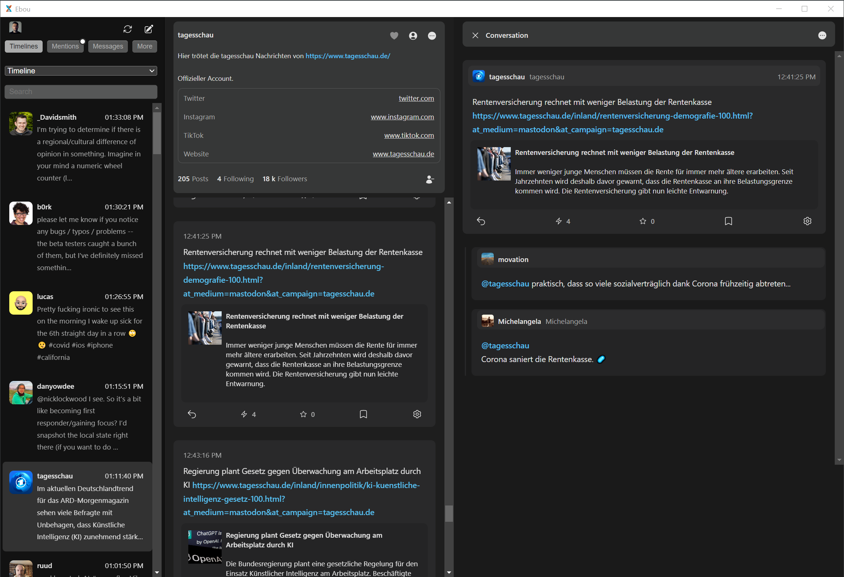
Task: Switch to the Messages tab
Action: [108, 46]
